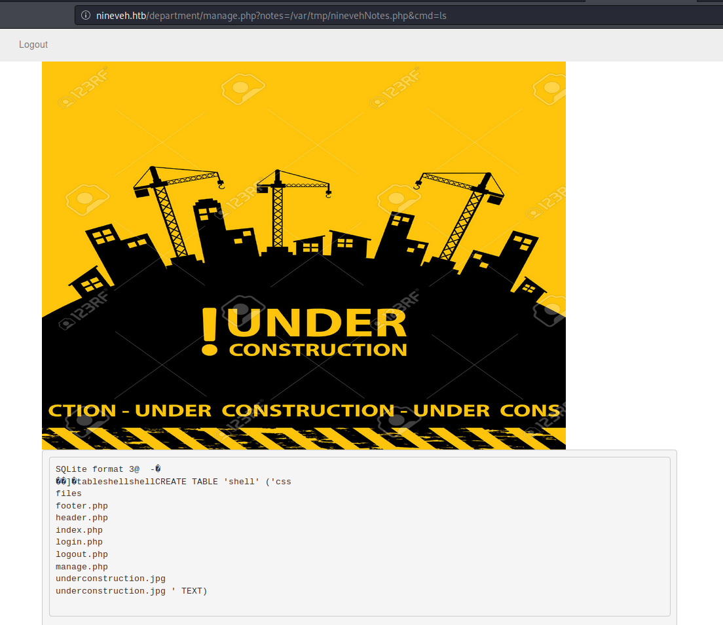Click 'footer.php' in the directory listing
723x625 pixels.
coord(82,506)
